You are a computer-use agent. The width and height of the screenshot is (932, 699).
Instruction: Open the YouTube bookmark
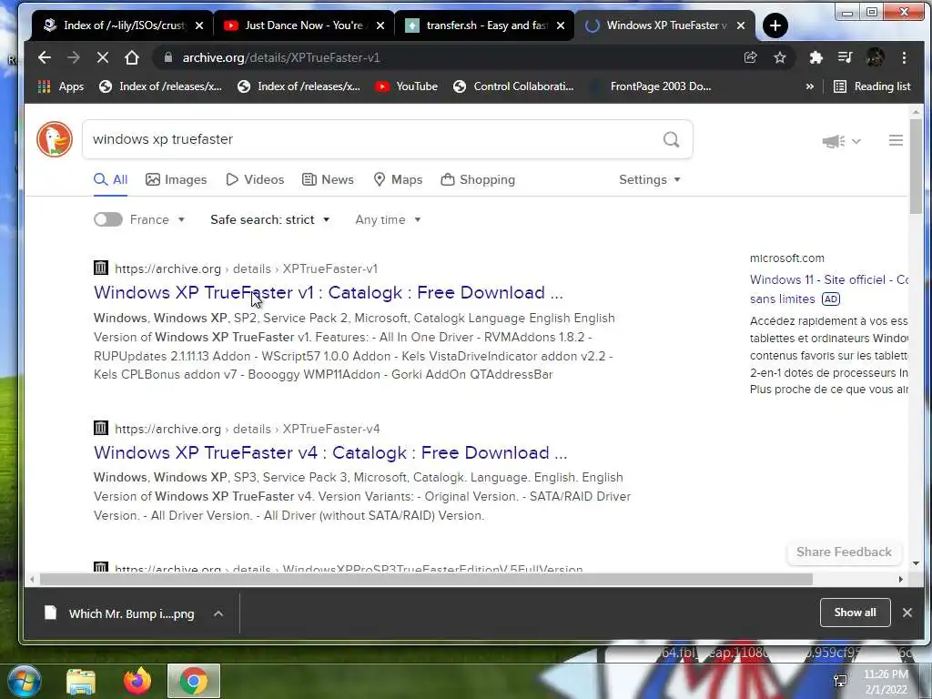tap(407, 86)
